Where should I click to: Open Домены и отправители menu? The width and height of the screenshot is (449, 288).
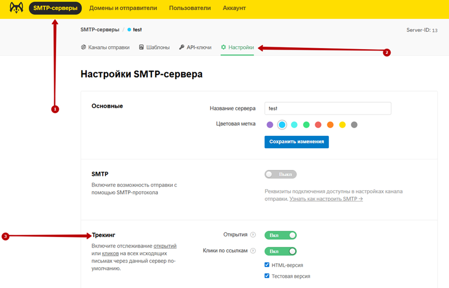pos(123,8)
